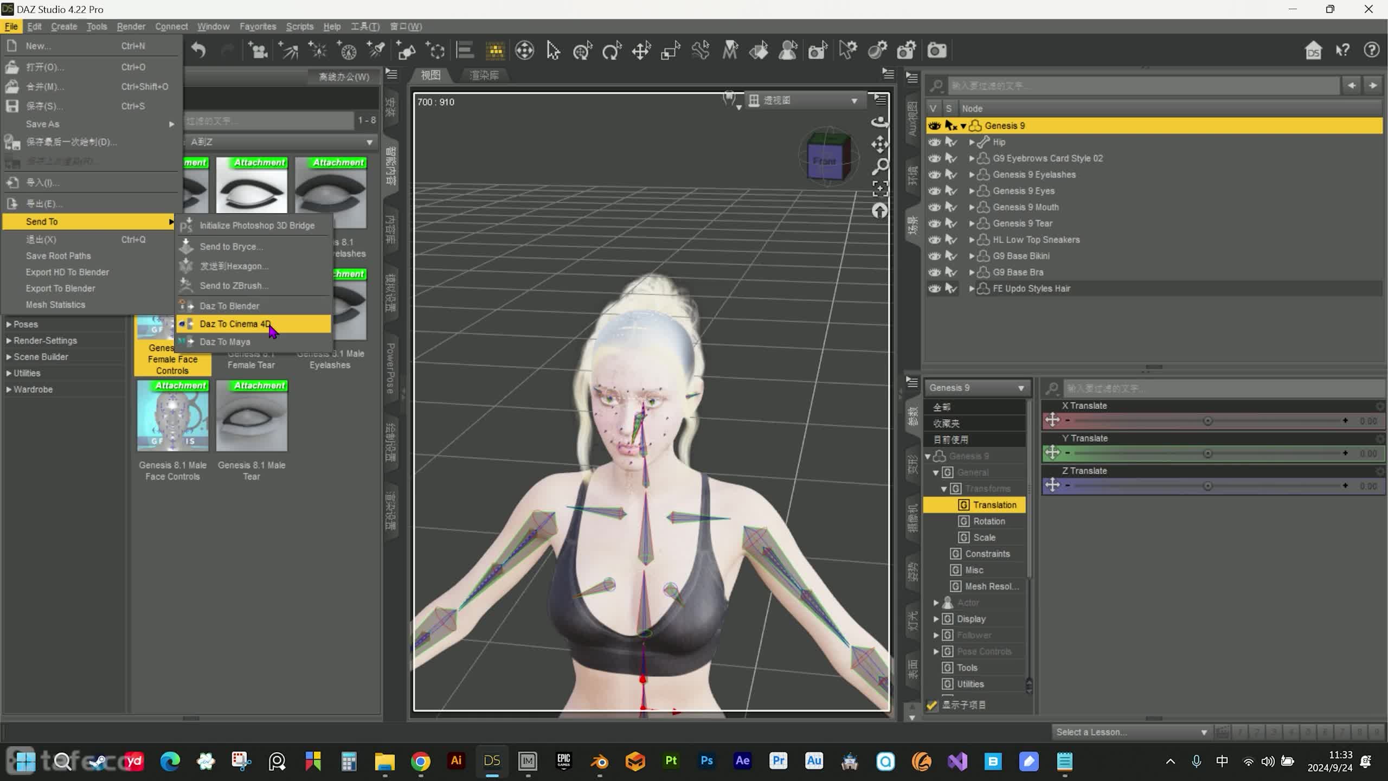Image resolution: width=1388 pixels, height=781 pixels.
Task: Click the scene filter previous arrow button
Action: coord(1352,86)
